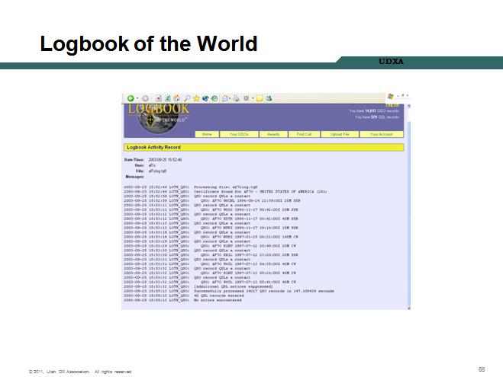503x377 pixels.
Task: Open Favorites via the star icon
Action: point(196,98)
